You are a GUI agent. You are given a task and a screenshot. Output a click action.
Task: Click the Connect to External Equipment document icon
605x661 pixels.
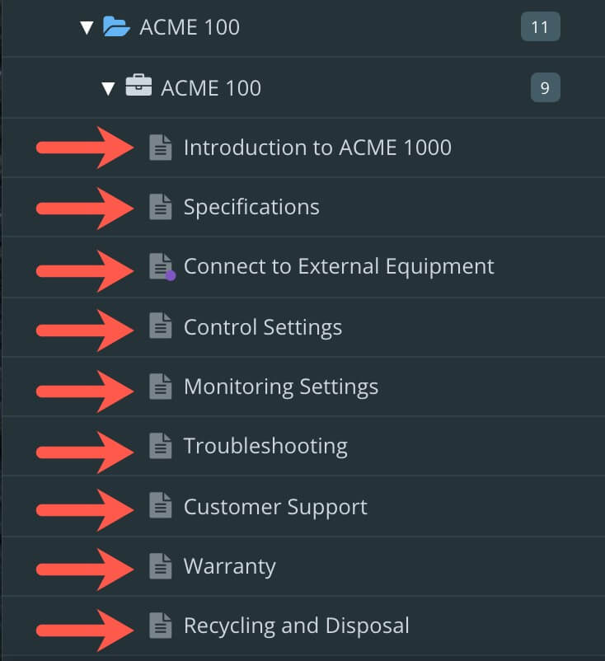pos(161,266)
